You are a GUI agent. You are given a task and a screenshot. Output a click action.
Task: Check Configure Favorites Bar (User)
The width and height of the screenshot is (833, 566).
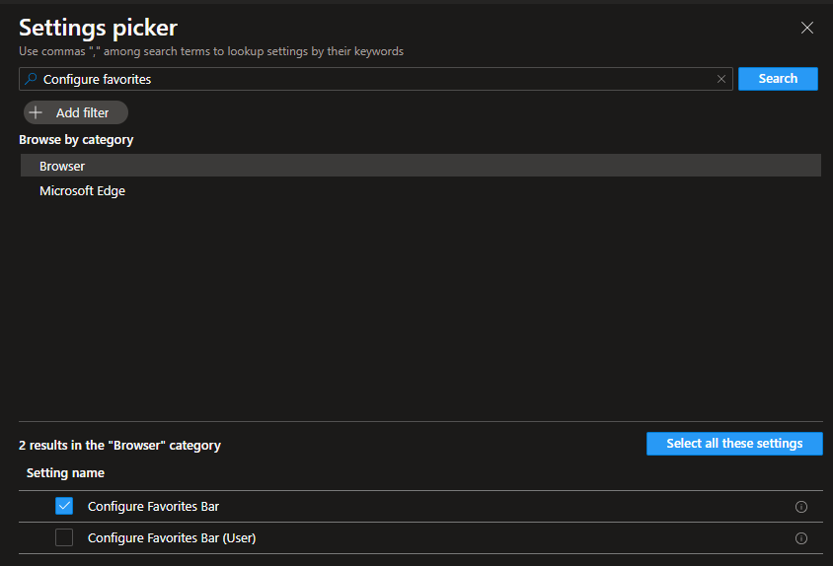(64, 537)
